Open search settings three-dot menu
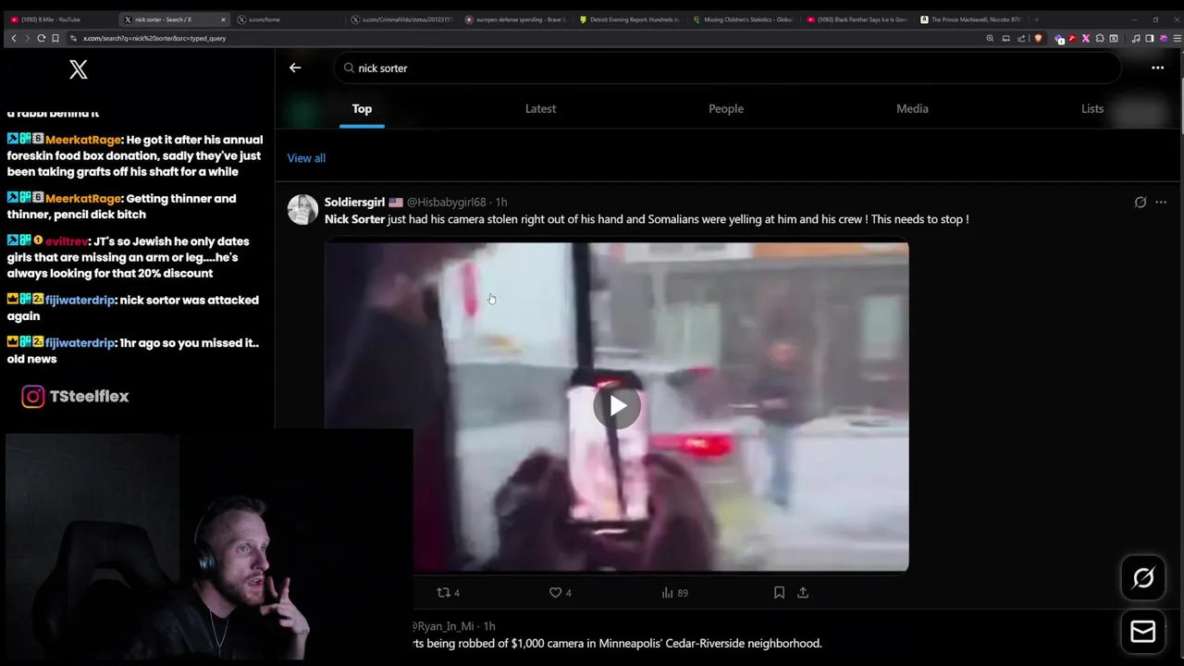Image resolution: width=1184 pixels, height=666 pixels. coord(1157,68)
